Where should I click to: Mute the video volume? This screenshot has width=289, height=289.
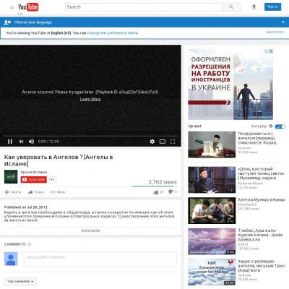pos(31,142)
